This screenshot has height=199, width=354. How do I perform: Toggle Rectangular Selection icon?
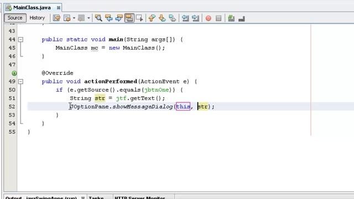pos(140,18)
